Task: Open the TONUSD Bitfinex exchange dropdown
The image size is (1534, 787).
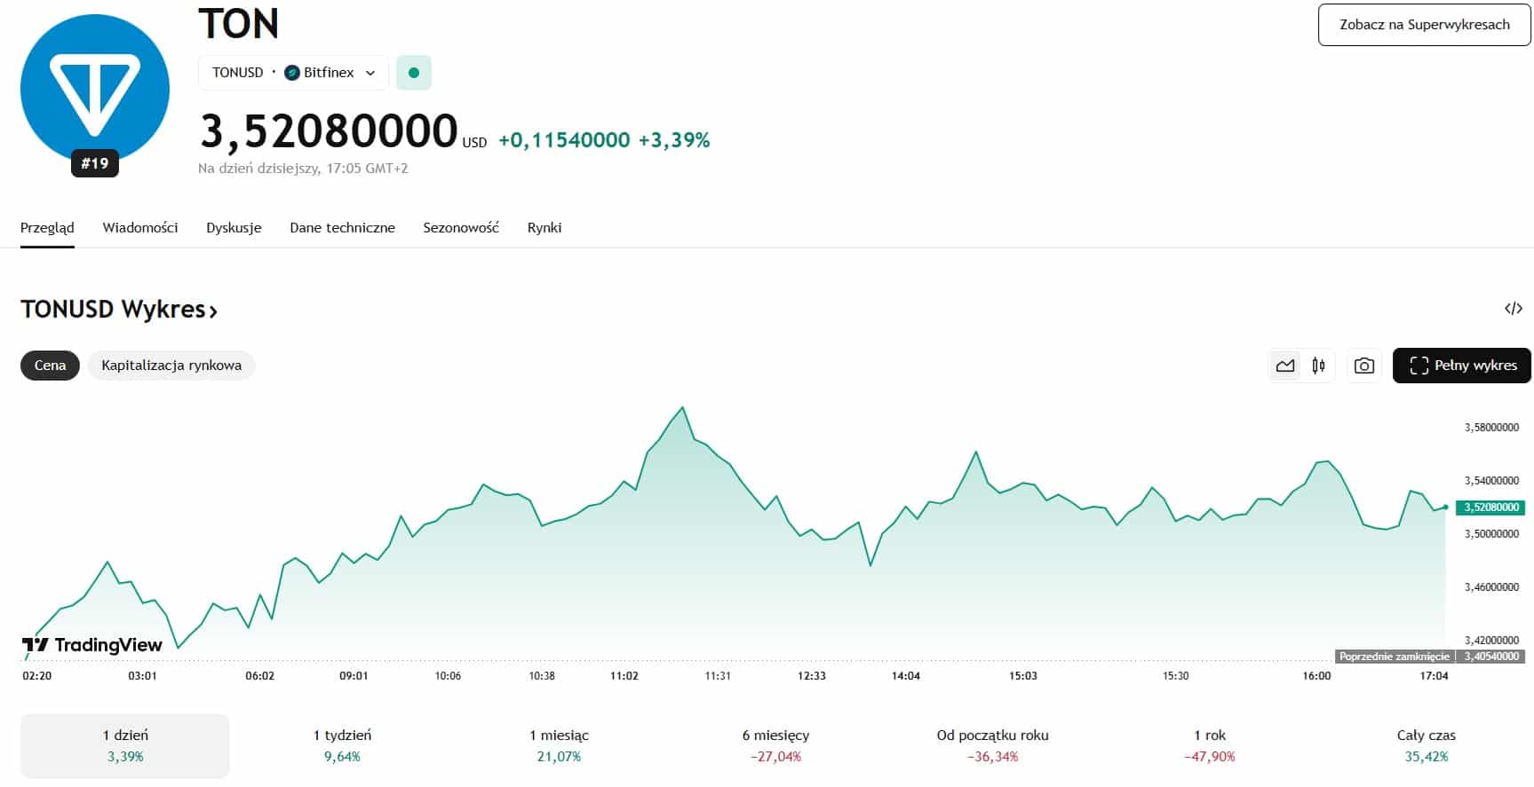Action: pos(293,73)
